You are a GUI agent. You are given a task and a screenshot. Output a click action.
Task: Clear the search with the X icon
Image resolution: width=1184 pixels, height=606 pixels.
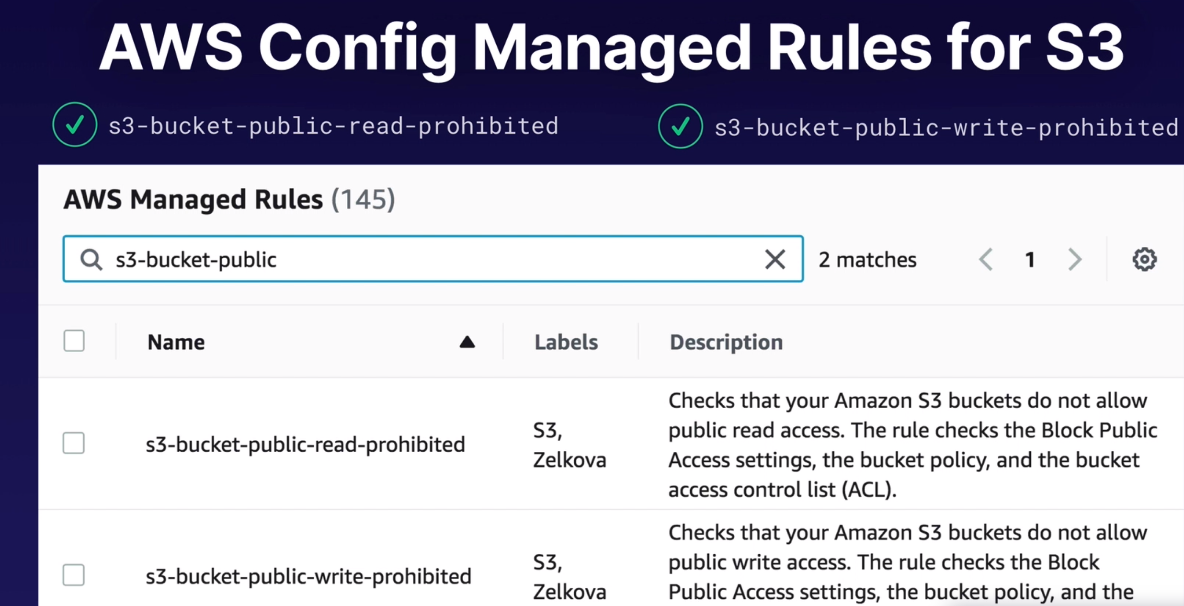775,259
